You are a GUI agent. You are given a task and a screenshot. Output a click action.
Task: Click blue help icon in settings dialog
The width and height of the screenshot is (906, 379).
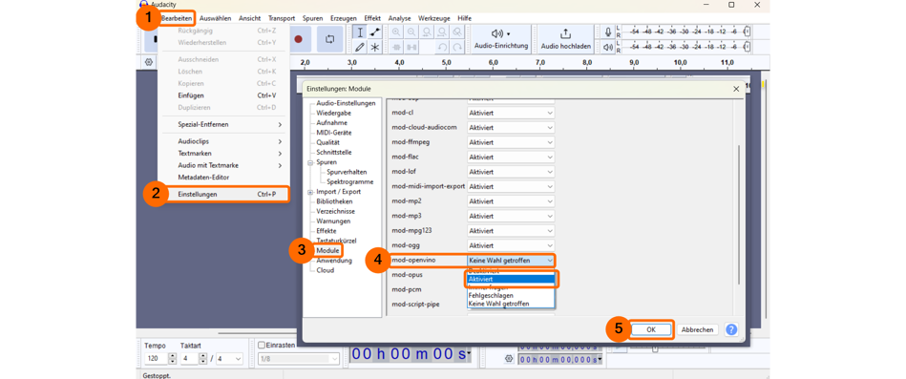(731, 329)
